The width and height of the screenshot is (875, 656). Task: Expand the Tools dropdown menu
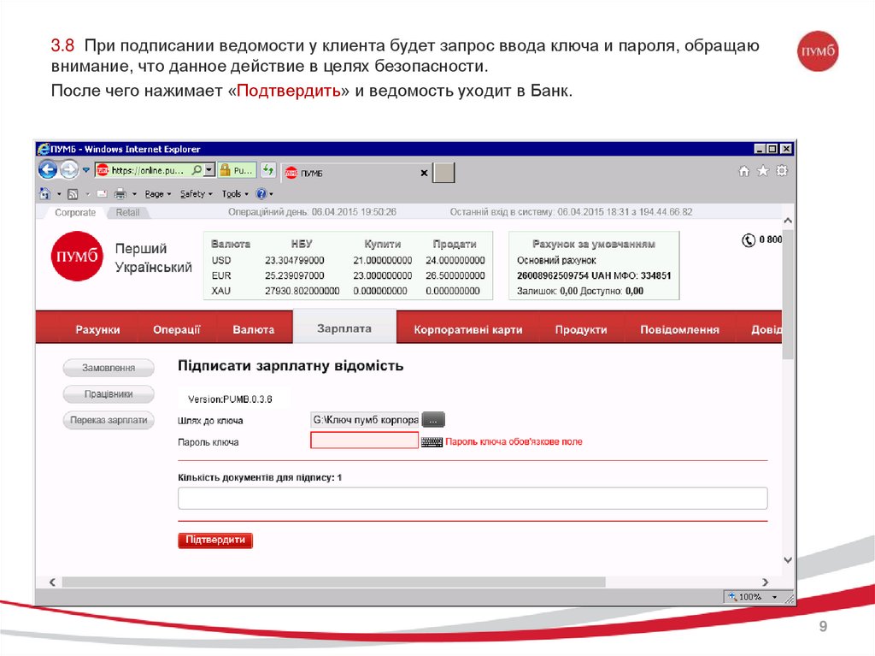pyautogui.click(x=234, y=194)
